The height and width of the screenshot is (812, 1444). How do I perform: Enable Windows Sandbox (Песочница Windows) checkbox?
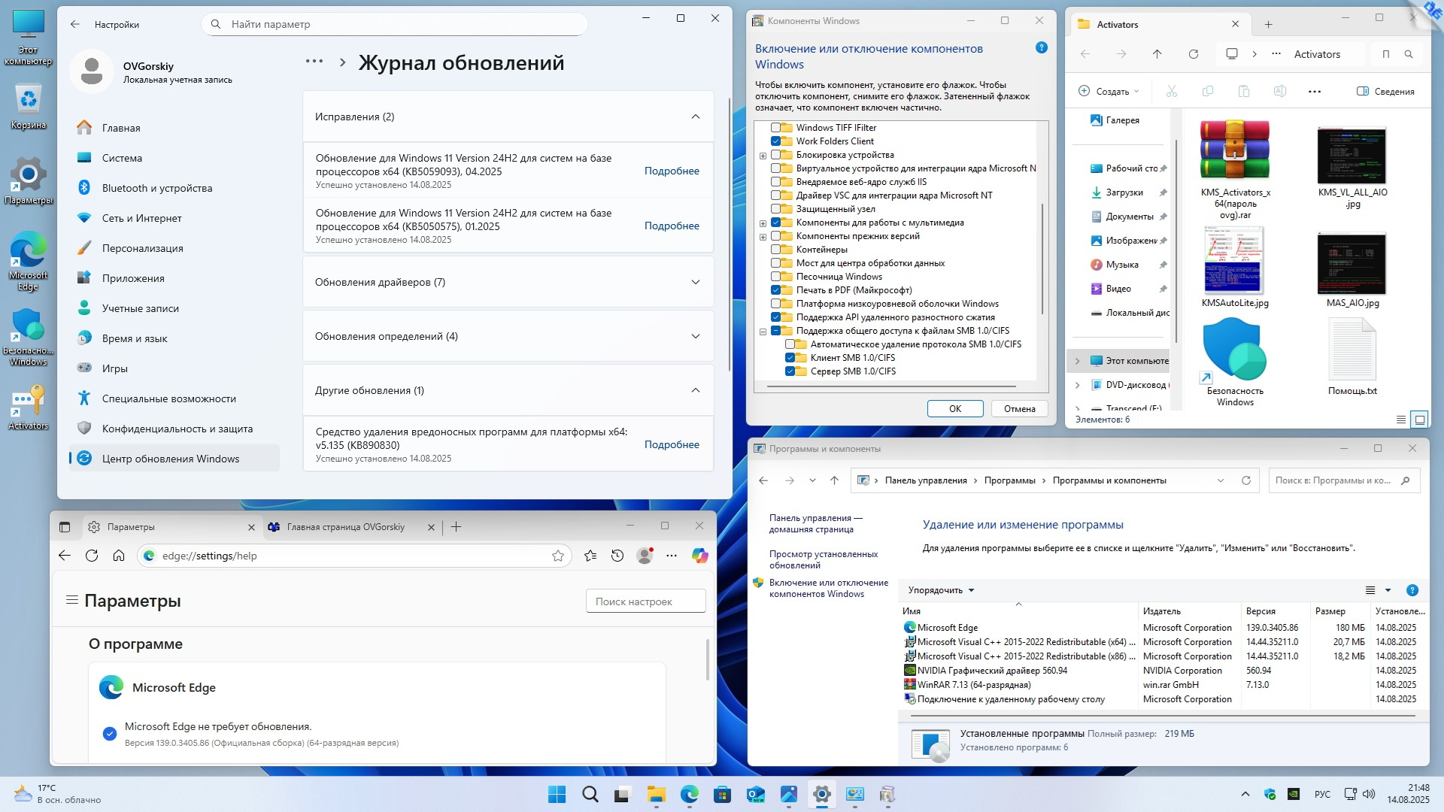point(775,277)
